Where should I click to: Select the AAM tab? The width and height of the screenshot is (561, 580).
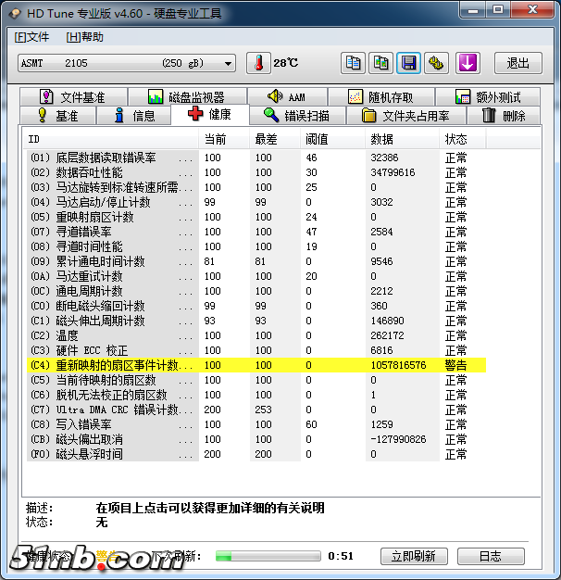tap(286, 97)
